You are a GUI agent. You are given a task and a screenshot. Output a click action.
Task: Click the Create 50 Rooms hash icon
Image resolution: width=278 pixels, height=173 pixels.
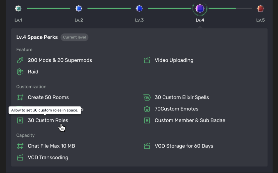20,97
